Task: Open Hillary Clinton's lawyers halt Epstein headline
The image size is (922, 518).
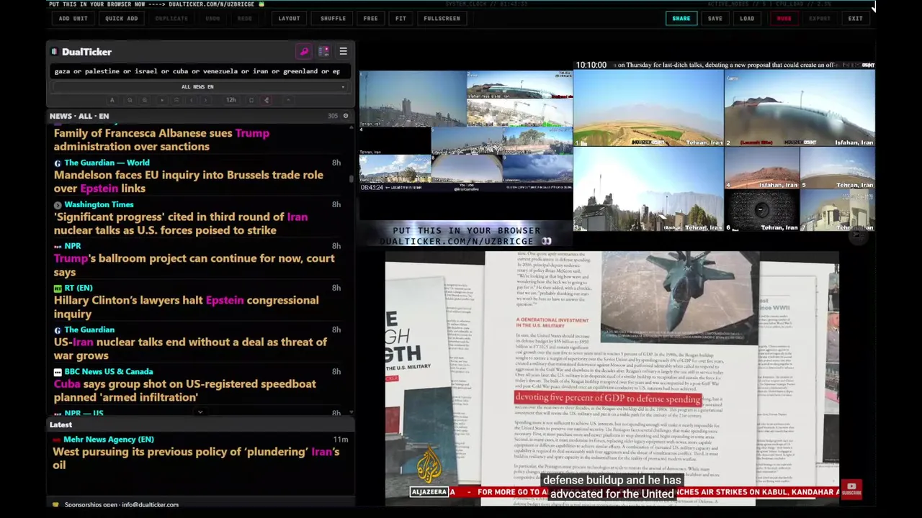Action: [186, 306]
